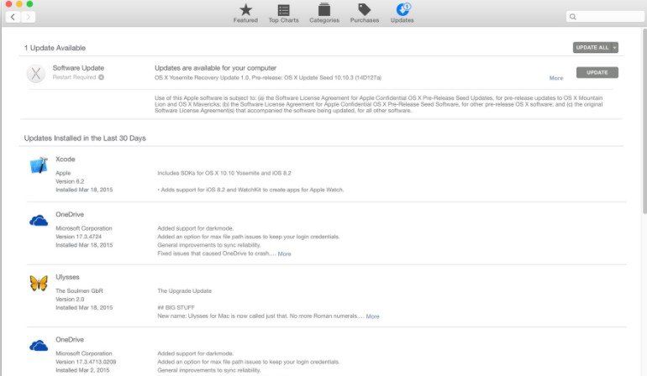Click 'Version 2.0' under Ulysses
Screen dimensions: 647x376
(70, 300)
